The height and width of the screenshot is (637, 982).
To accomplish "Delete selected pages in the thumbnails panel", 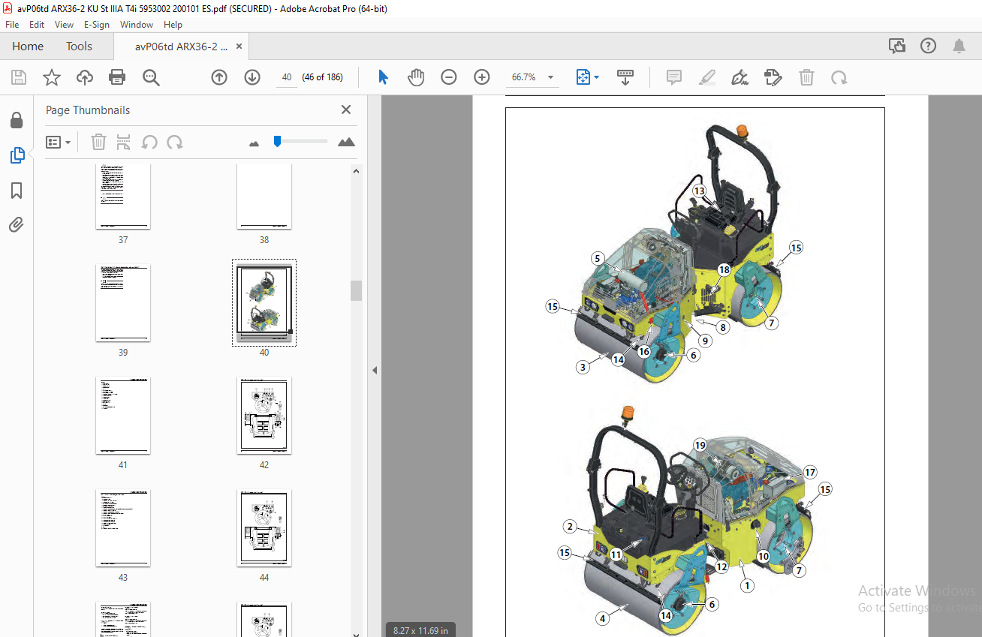I will [x=99, y=142].
